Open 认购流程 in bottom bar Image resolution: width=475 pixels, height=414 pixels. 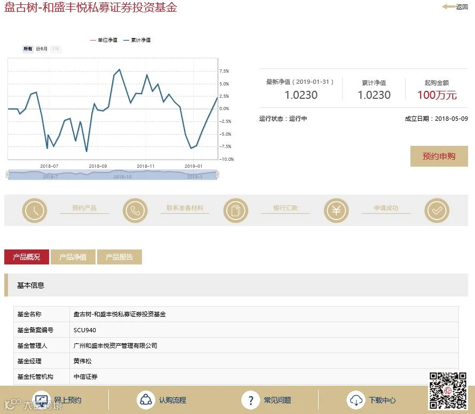[173, 400]
